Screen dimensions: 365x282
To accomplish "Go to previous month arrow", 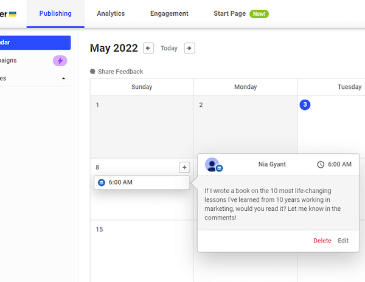I will point(148,48).
